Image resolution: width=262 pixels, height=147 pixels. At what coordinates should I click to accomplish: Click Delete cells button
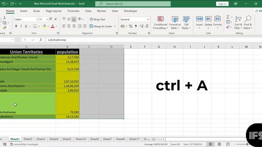point(208,22)
